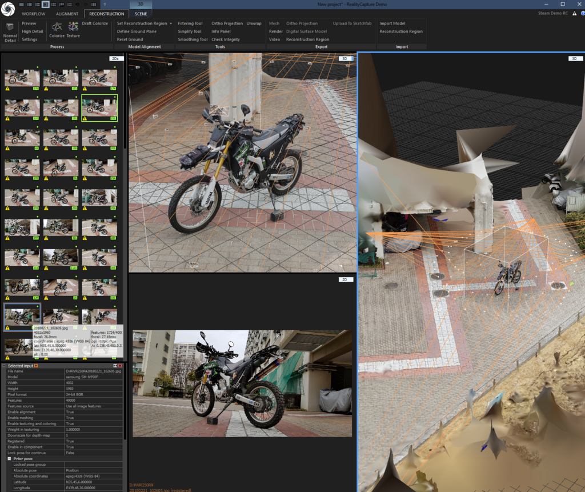Select the highlighted active layout icon
The width and height of the screenshot is (585, 492).
[x=46, y=5]
